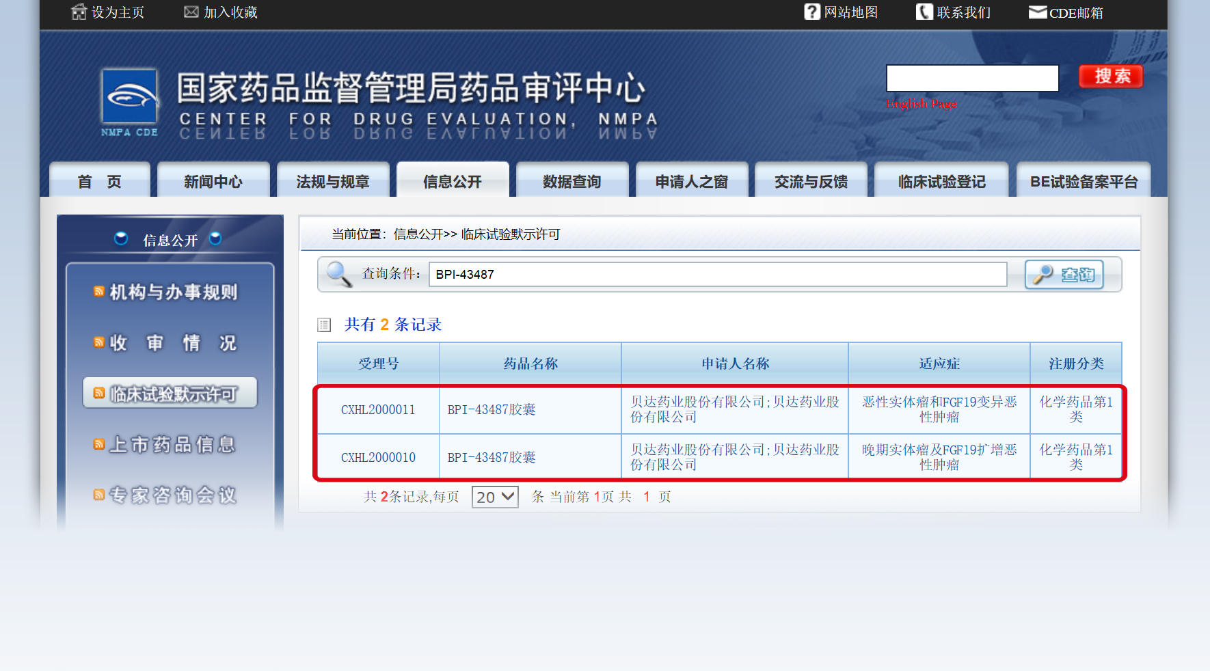Open the BE试验备案平台 navigation tab
The image size is (1210, 671).
coord(1084,180)
